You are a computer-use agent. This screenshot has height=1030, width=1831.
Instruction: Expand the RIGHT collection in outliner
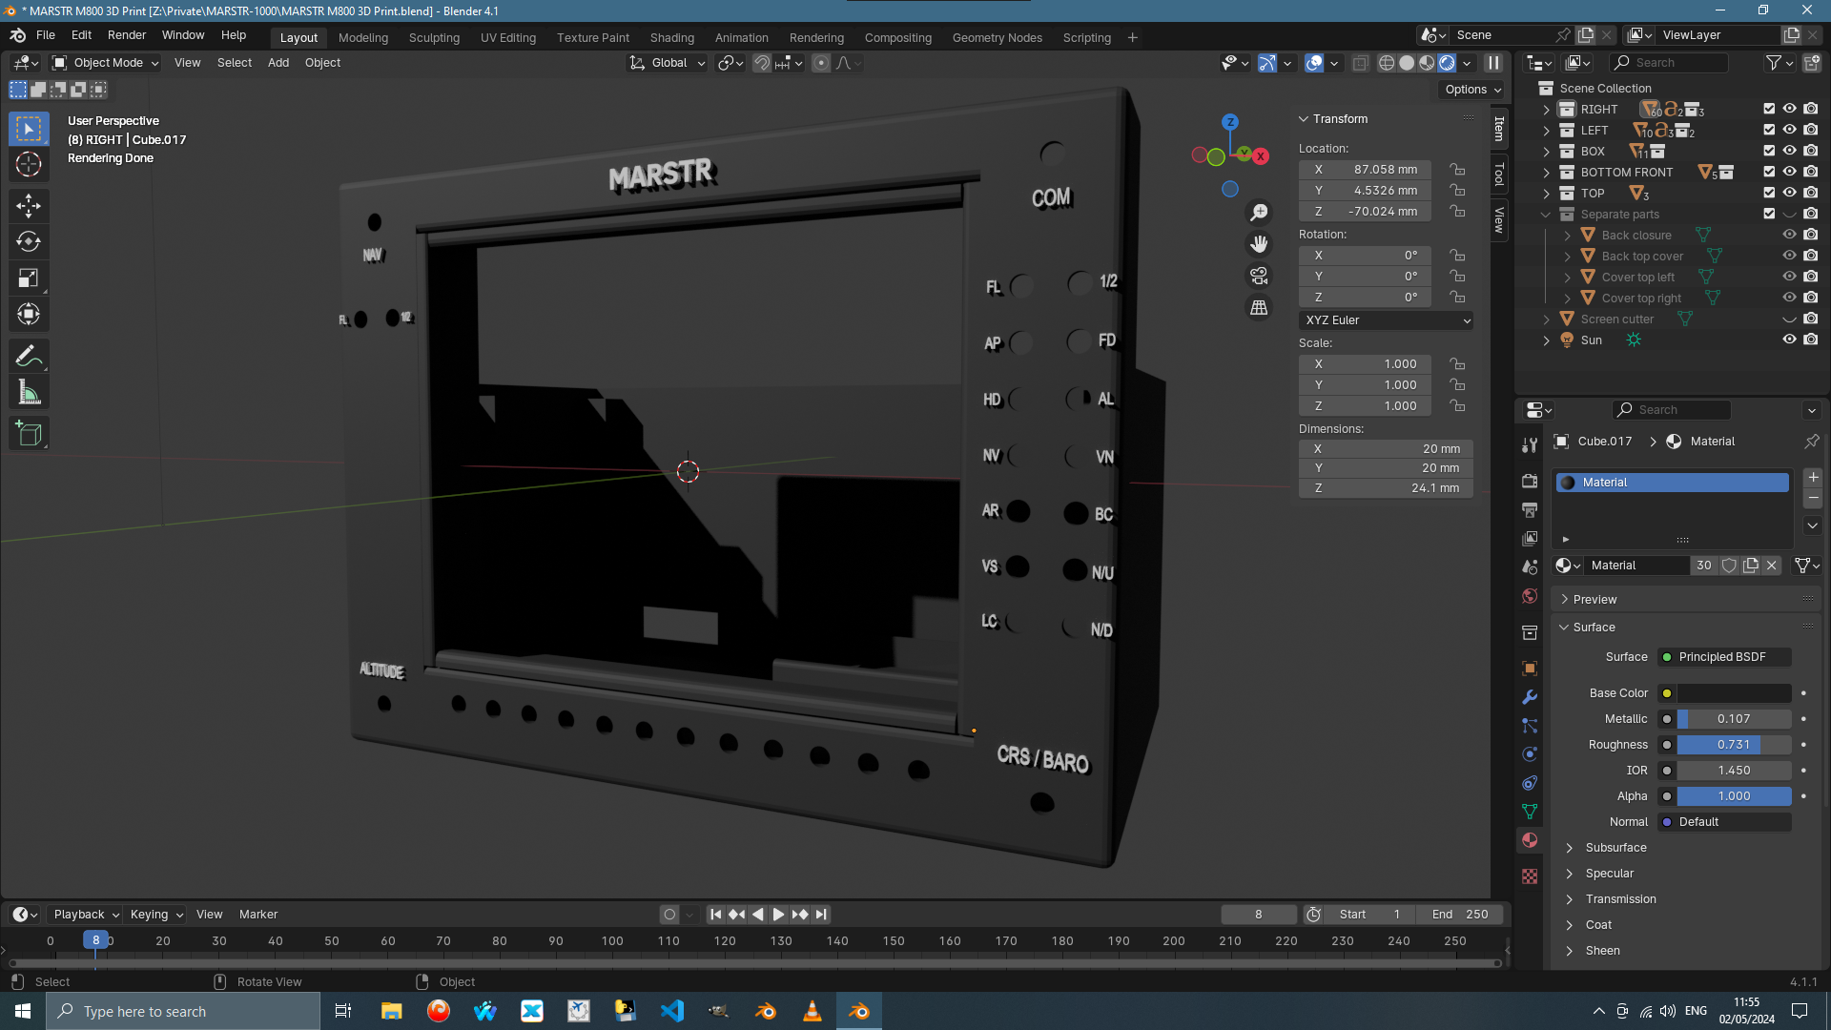coord(1546,110)
